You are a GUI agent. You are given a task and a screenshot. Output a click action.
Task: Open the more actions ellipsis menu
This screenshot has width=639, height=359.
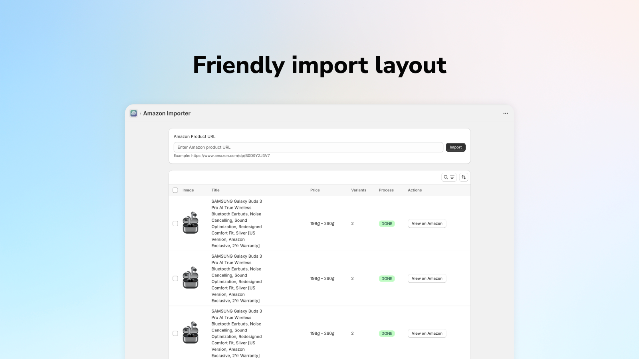[x=505, y=113]
